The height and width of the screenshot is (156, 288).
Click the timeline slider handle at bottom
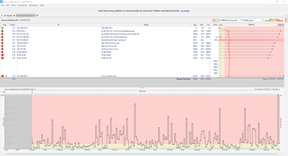coord(278,154)
